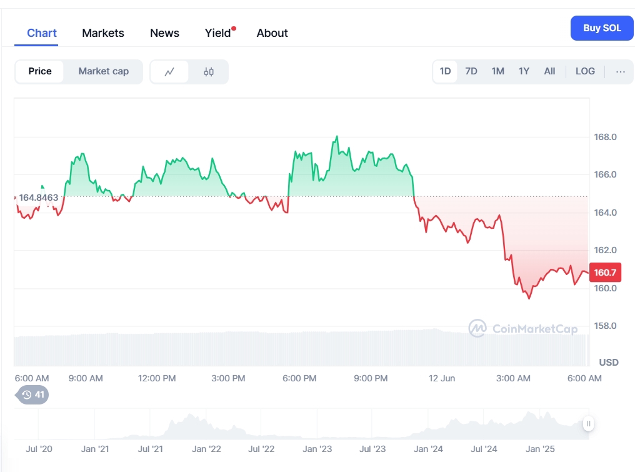Click the Buy SOL button
Image resolution: width=635 pixels, height=472 pixels.
tap(602, 28)
